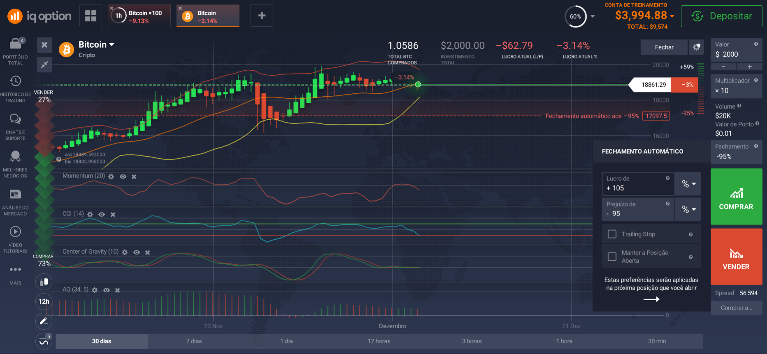The image size is (767, 354).
Task: Open the chart grid layout icon
Action: click(90, 16)
